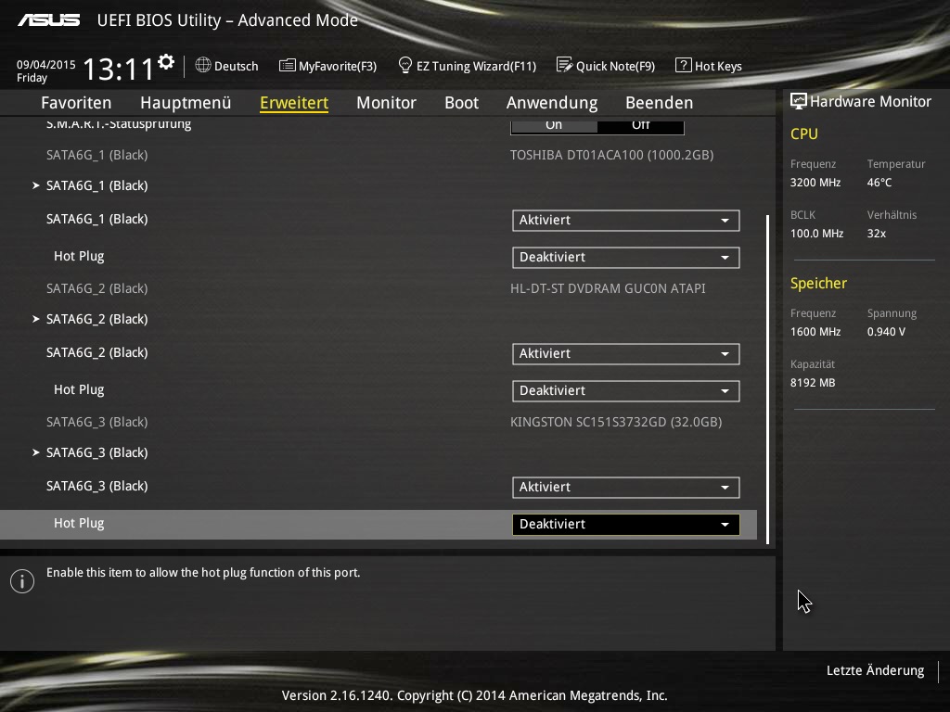This screenshot has height=712, width=950.
Task: Select the Erweitert tab
Action: 294,102
